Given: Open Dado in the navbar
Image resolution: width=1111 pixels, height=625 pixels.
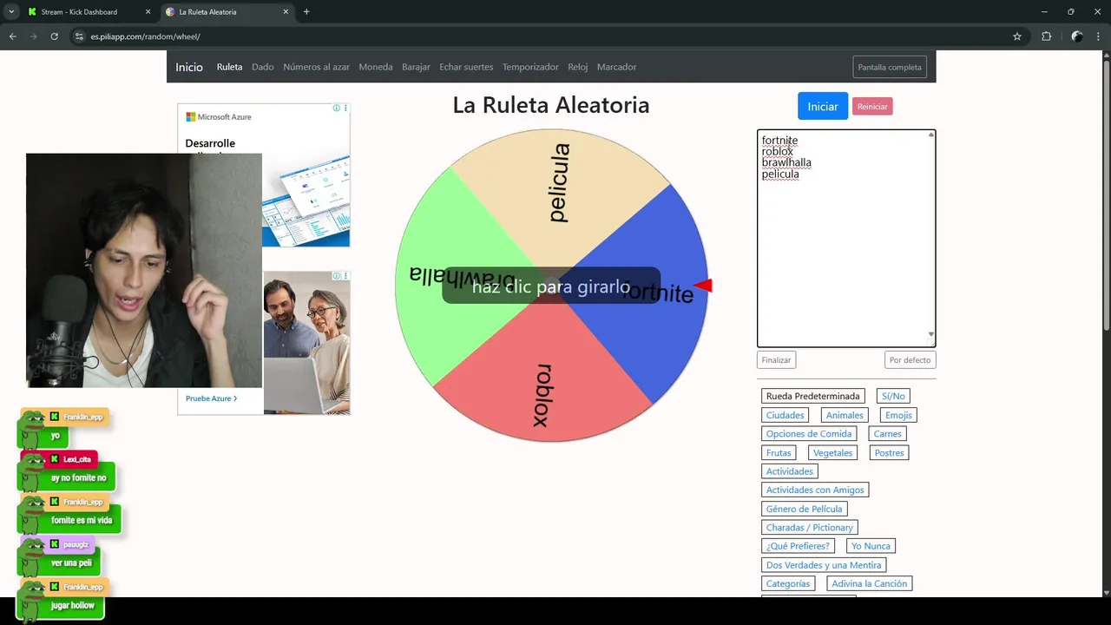Looking at the screenshot, I should pos(263,67).
